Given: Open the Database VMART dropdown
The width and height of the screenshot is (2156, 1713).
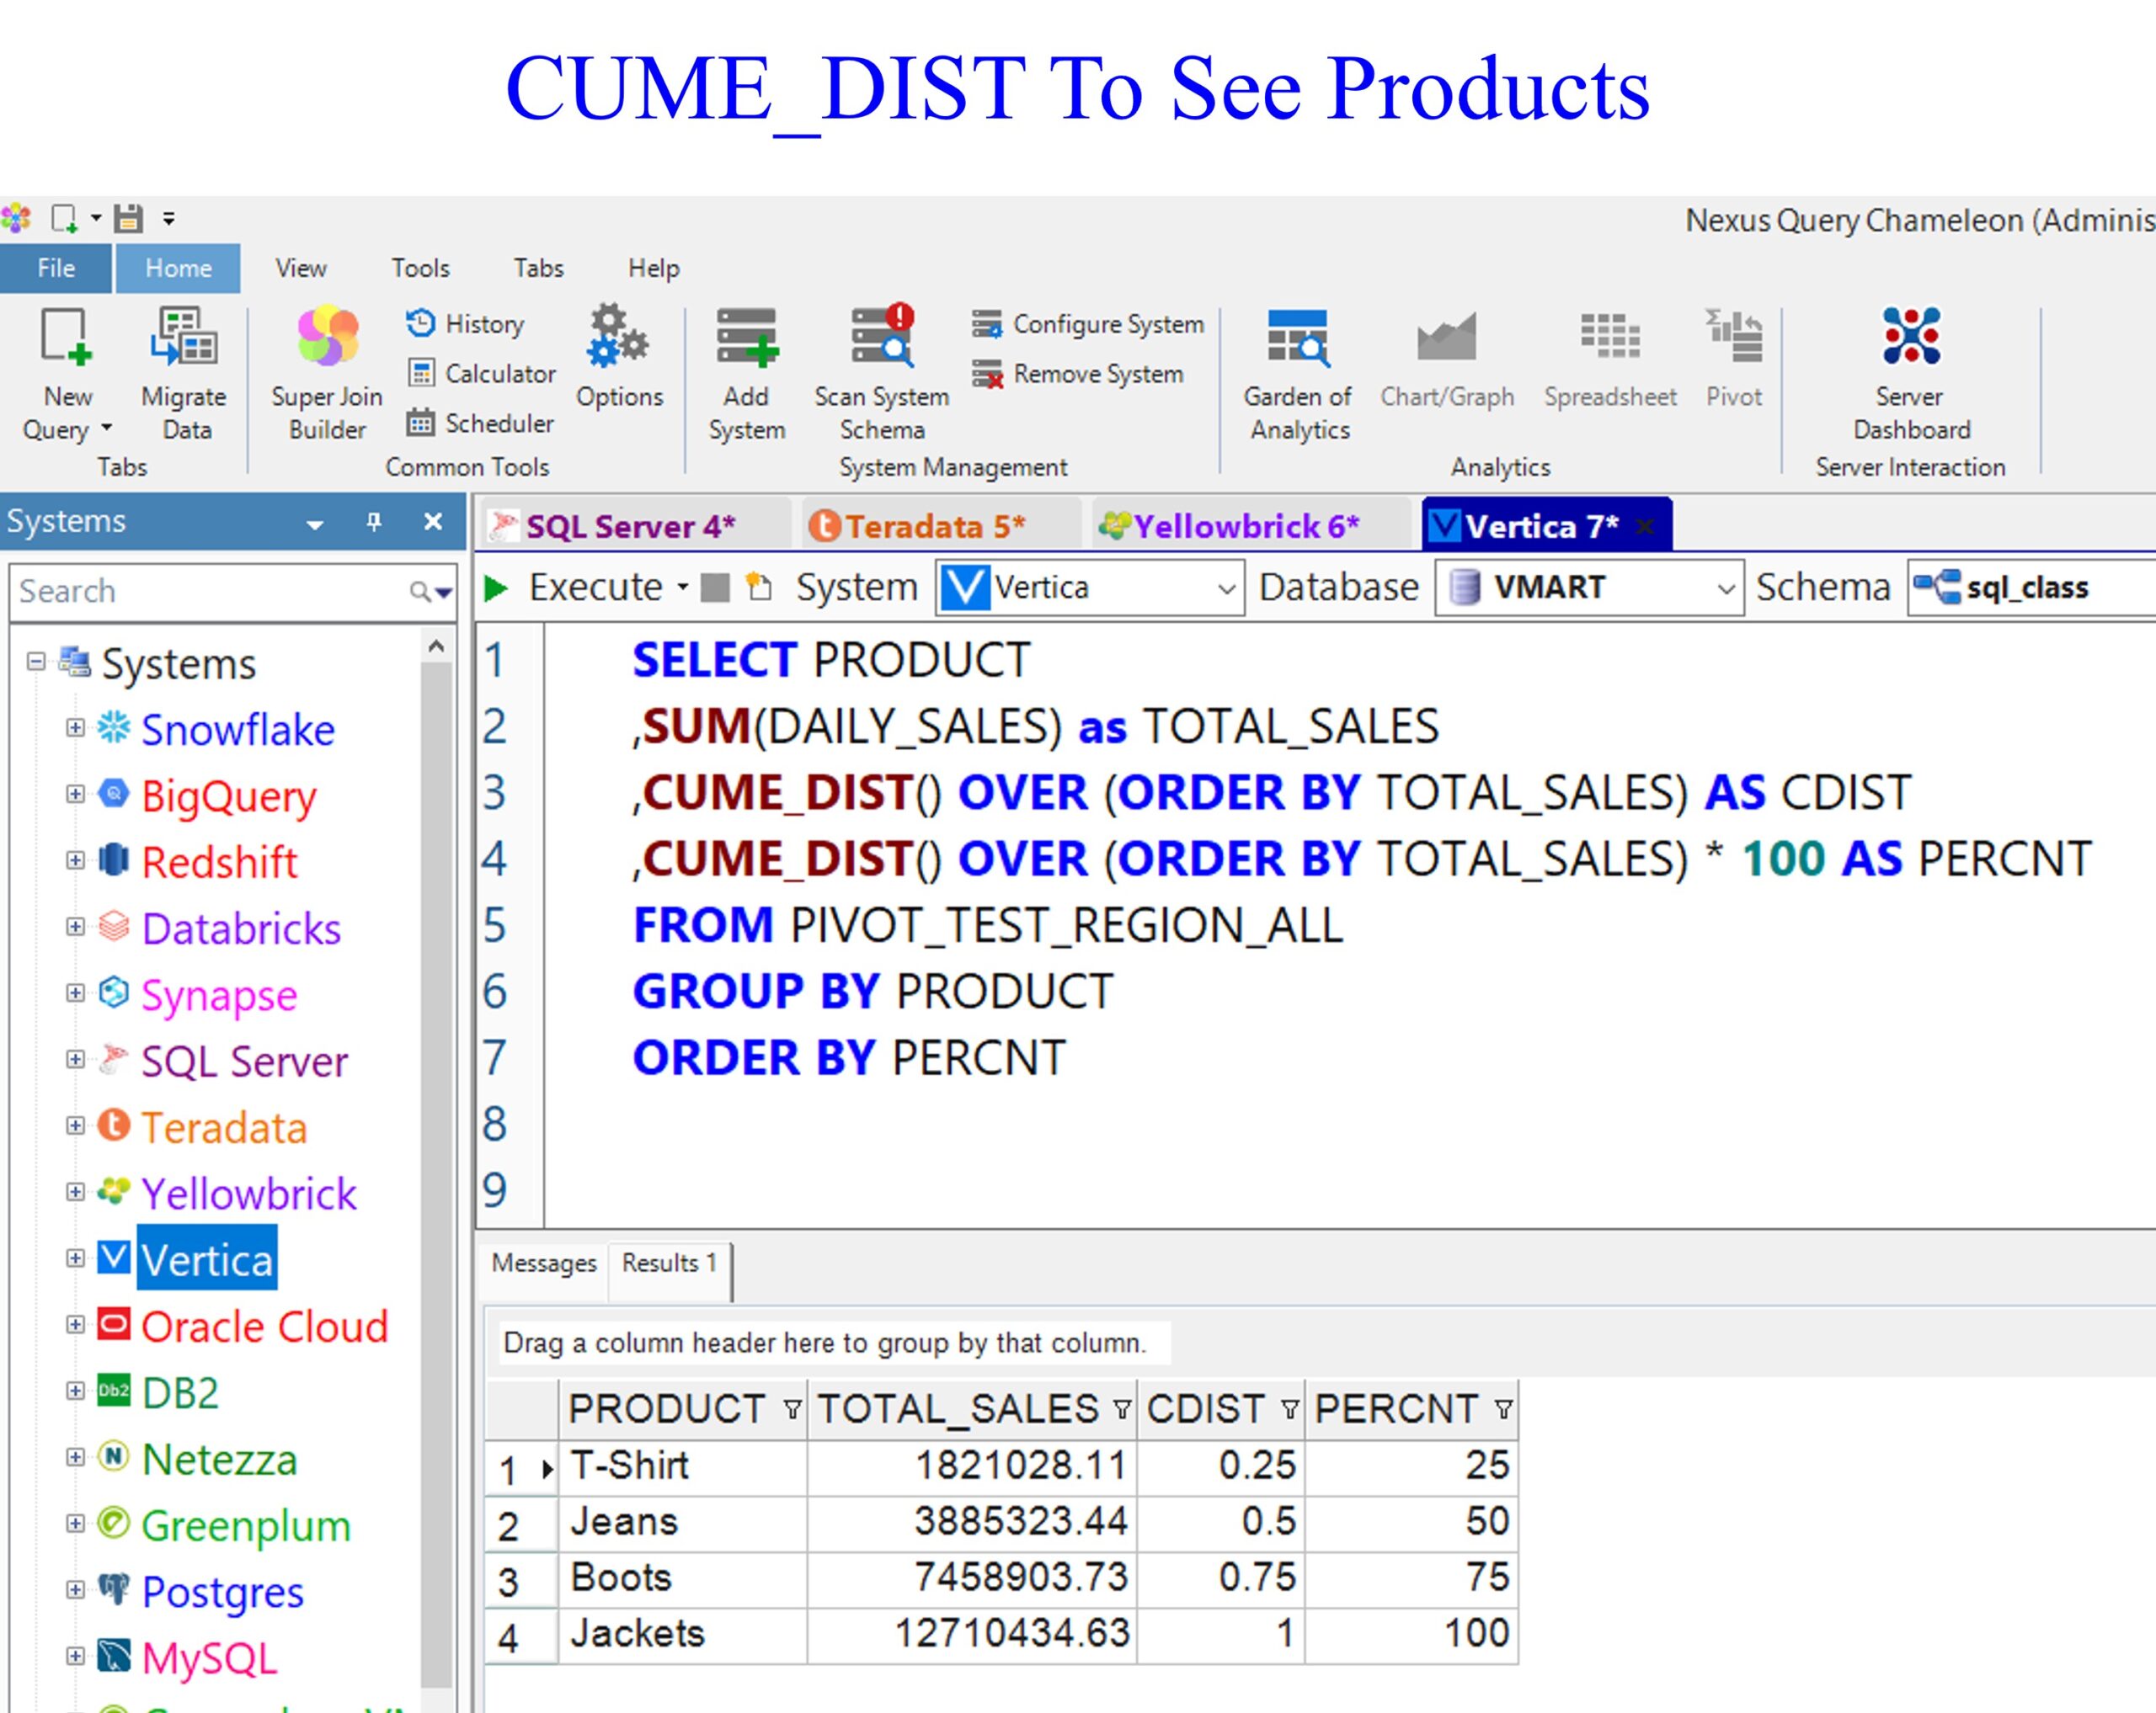Looking at the screenshot, I should 1724,588.
